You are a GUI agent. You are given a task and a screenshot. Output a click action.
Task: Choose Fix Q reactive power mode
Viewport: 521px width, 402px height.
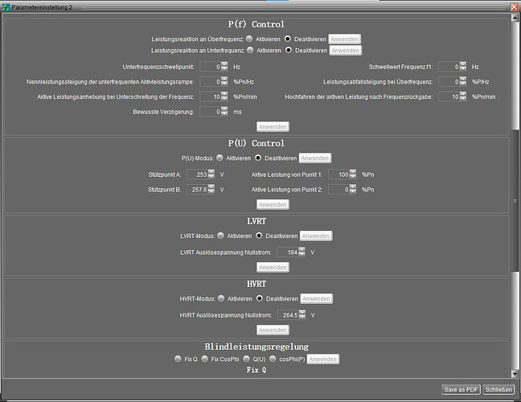point(178,359)
